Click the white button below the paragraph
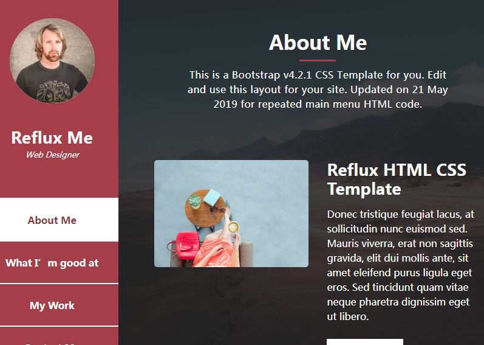This screenshot has height=345, width=484. pyautogui.click(x=365, y=342)
